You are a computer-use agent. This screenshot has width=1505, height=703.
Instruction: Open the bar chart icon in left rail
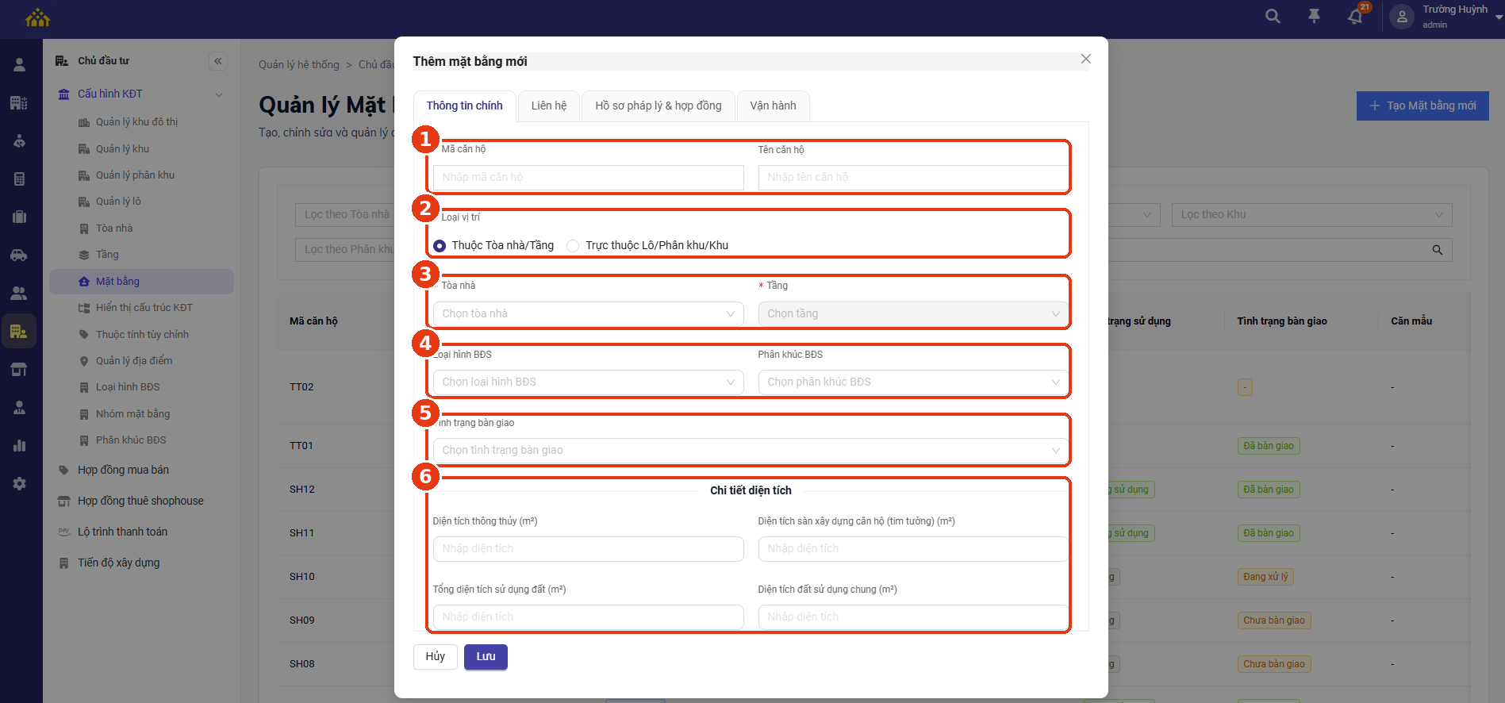[x=19, y=445]
